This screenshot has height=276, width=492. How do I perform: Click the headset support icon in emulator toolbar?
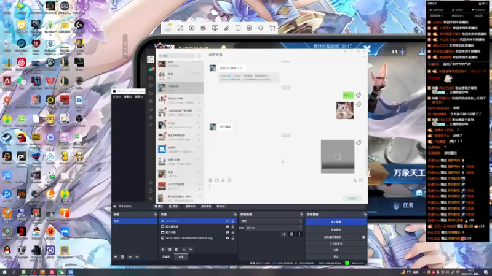click(x=261, y=28)
